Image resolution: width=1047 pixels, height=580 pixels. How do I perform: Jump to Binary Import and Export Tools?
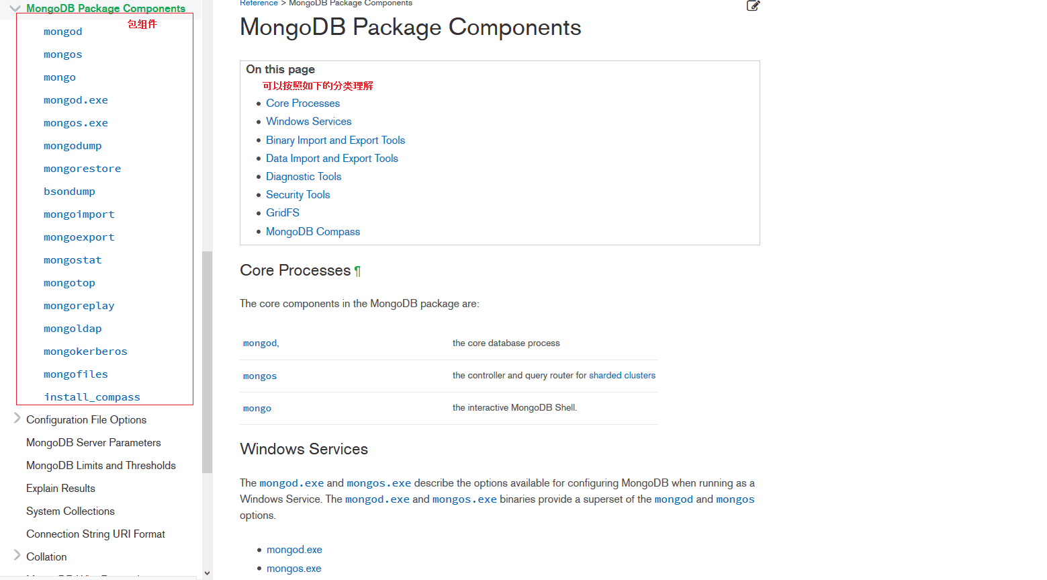[335, 140]
